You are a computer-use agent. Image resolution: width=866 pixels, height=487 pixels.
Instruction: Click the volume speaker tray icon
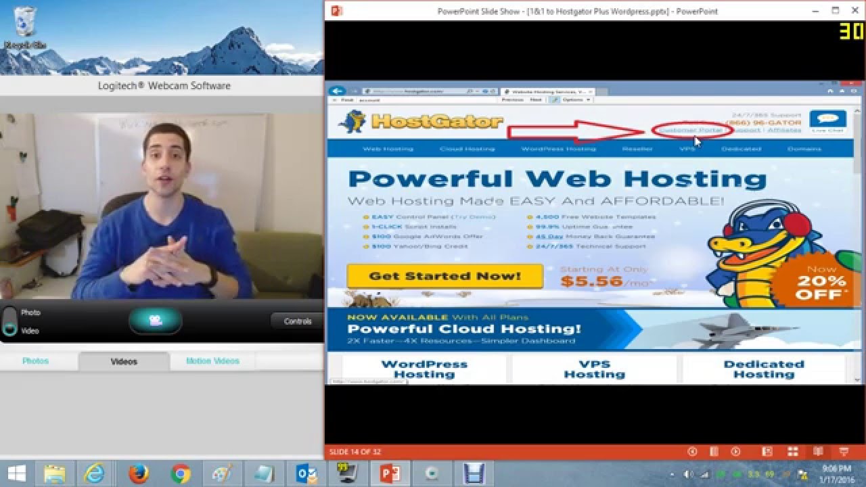coord(687,473)
